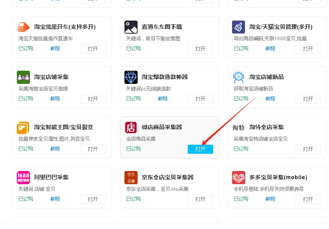Click the title 直通车车图下载
This screenshot has width=329, height=229.
coord(162,27)
